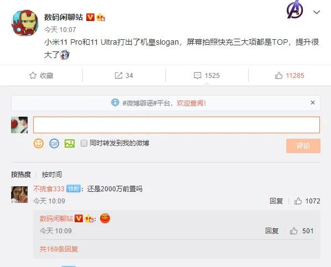
Task: Sort comments by 按热度
Action: click(x=21, y=175)
